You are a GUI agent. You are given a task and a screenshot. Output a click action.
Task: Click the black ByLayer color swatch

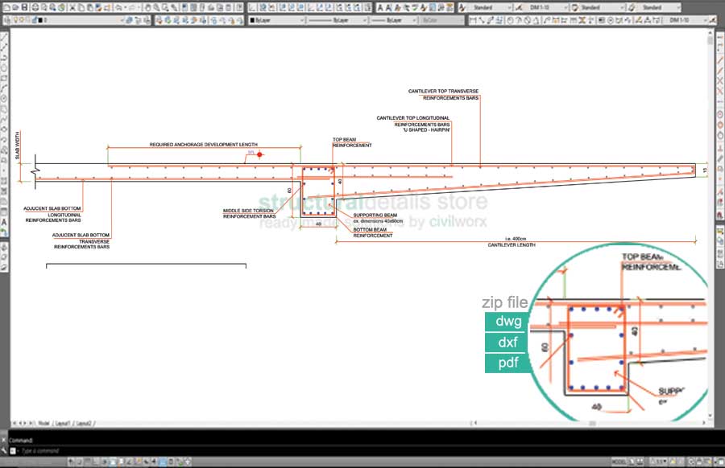click(x=253, y=20)
